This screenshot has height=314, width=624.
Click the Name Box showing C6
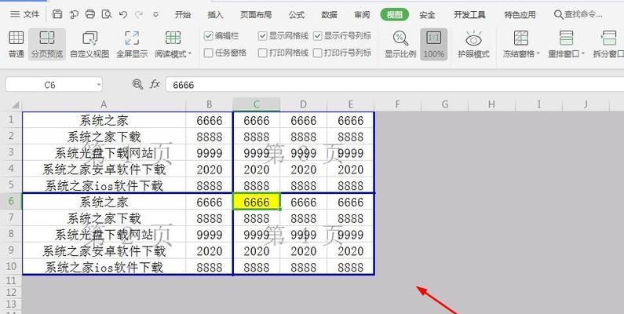point(49,85)
